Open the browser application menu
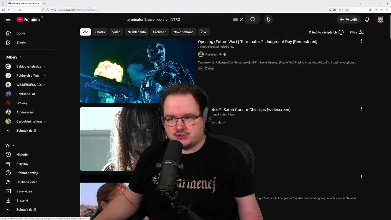This screenshot has height=220, width=391. coord(387,10)
